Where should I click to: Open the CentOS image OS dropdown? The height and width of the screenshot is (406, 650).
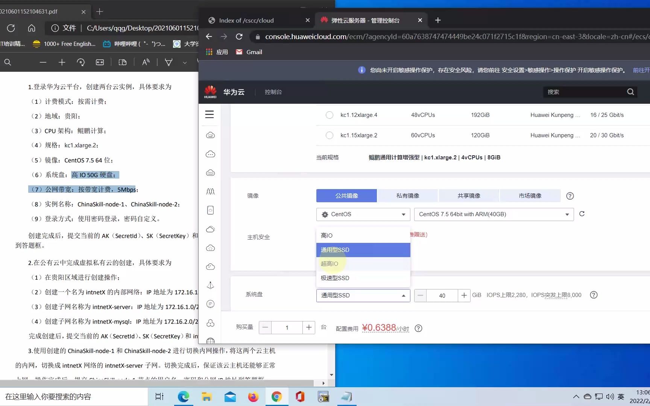pos(363,214)
